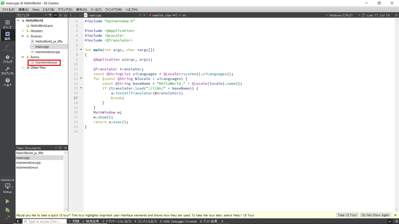Toggle the file lock icon in editor toolbar
Image resolution: width=399 pixels, height=224 pixels.
81,15
